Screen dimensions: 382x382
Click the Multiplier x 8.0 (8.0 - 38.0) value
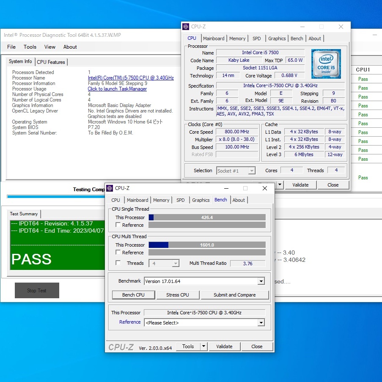coord(237,139)
